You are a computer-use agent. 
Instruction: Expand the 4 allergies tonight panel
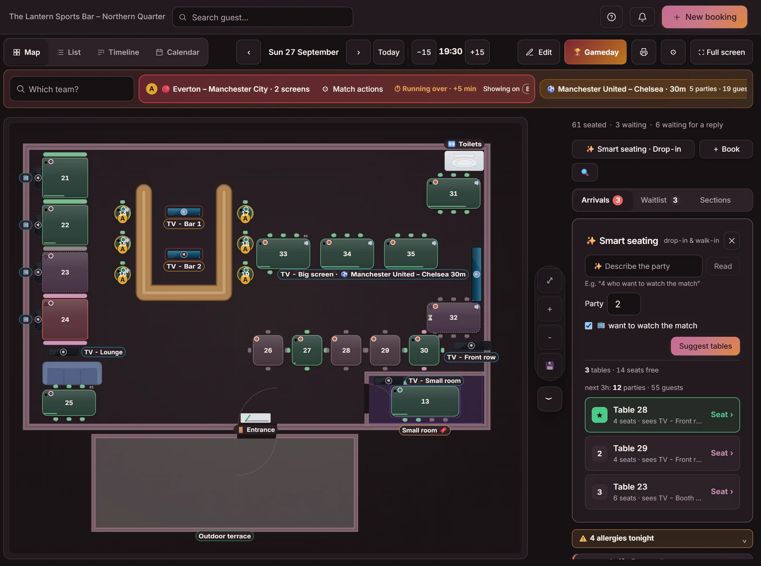point(662,538)
